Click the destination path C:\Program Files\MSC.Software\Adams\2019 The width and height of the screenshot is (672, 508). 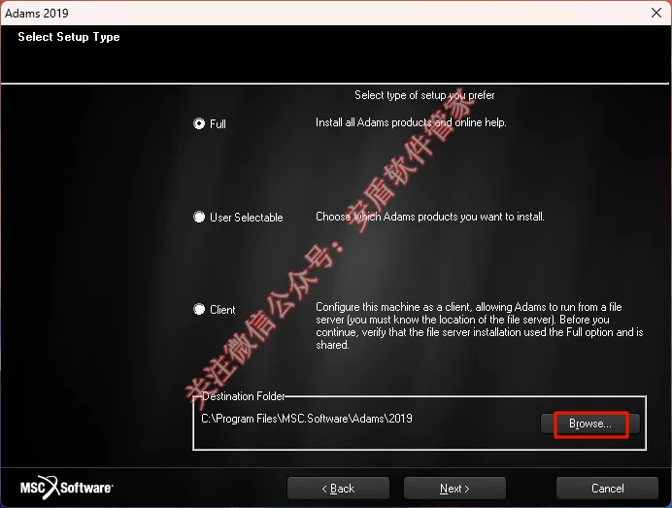tap(307, 419)
